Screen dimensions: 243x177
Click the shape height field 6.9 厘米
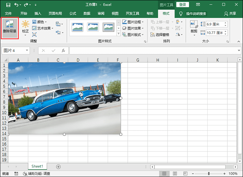[215, 24]
